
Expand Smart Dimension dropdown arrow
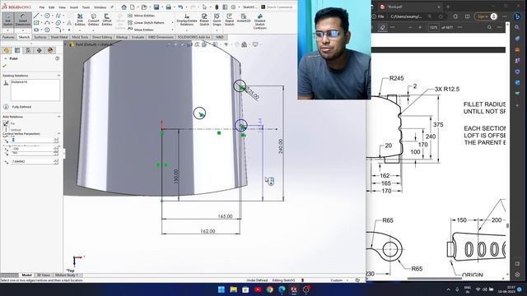point(23,30)
